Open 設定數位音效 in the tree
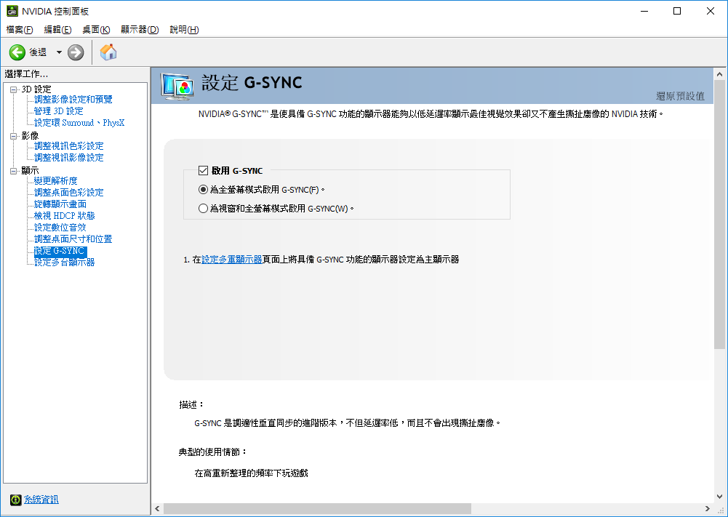Viewport: 728px width, 517px height. point(60,228)
